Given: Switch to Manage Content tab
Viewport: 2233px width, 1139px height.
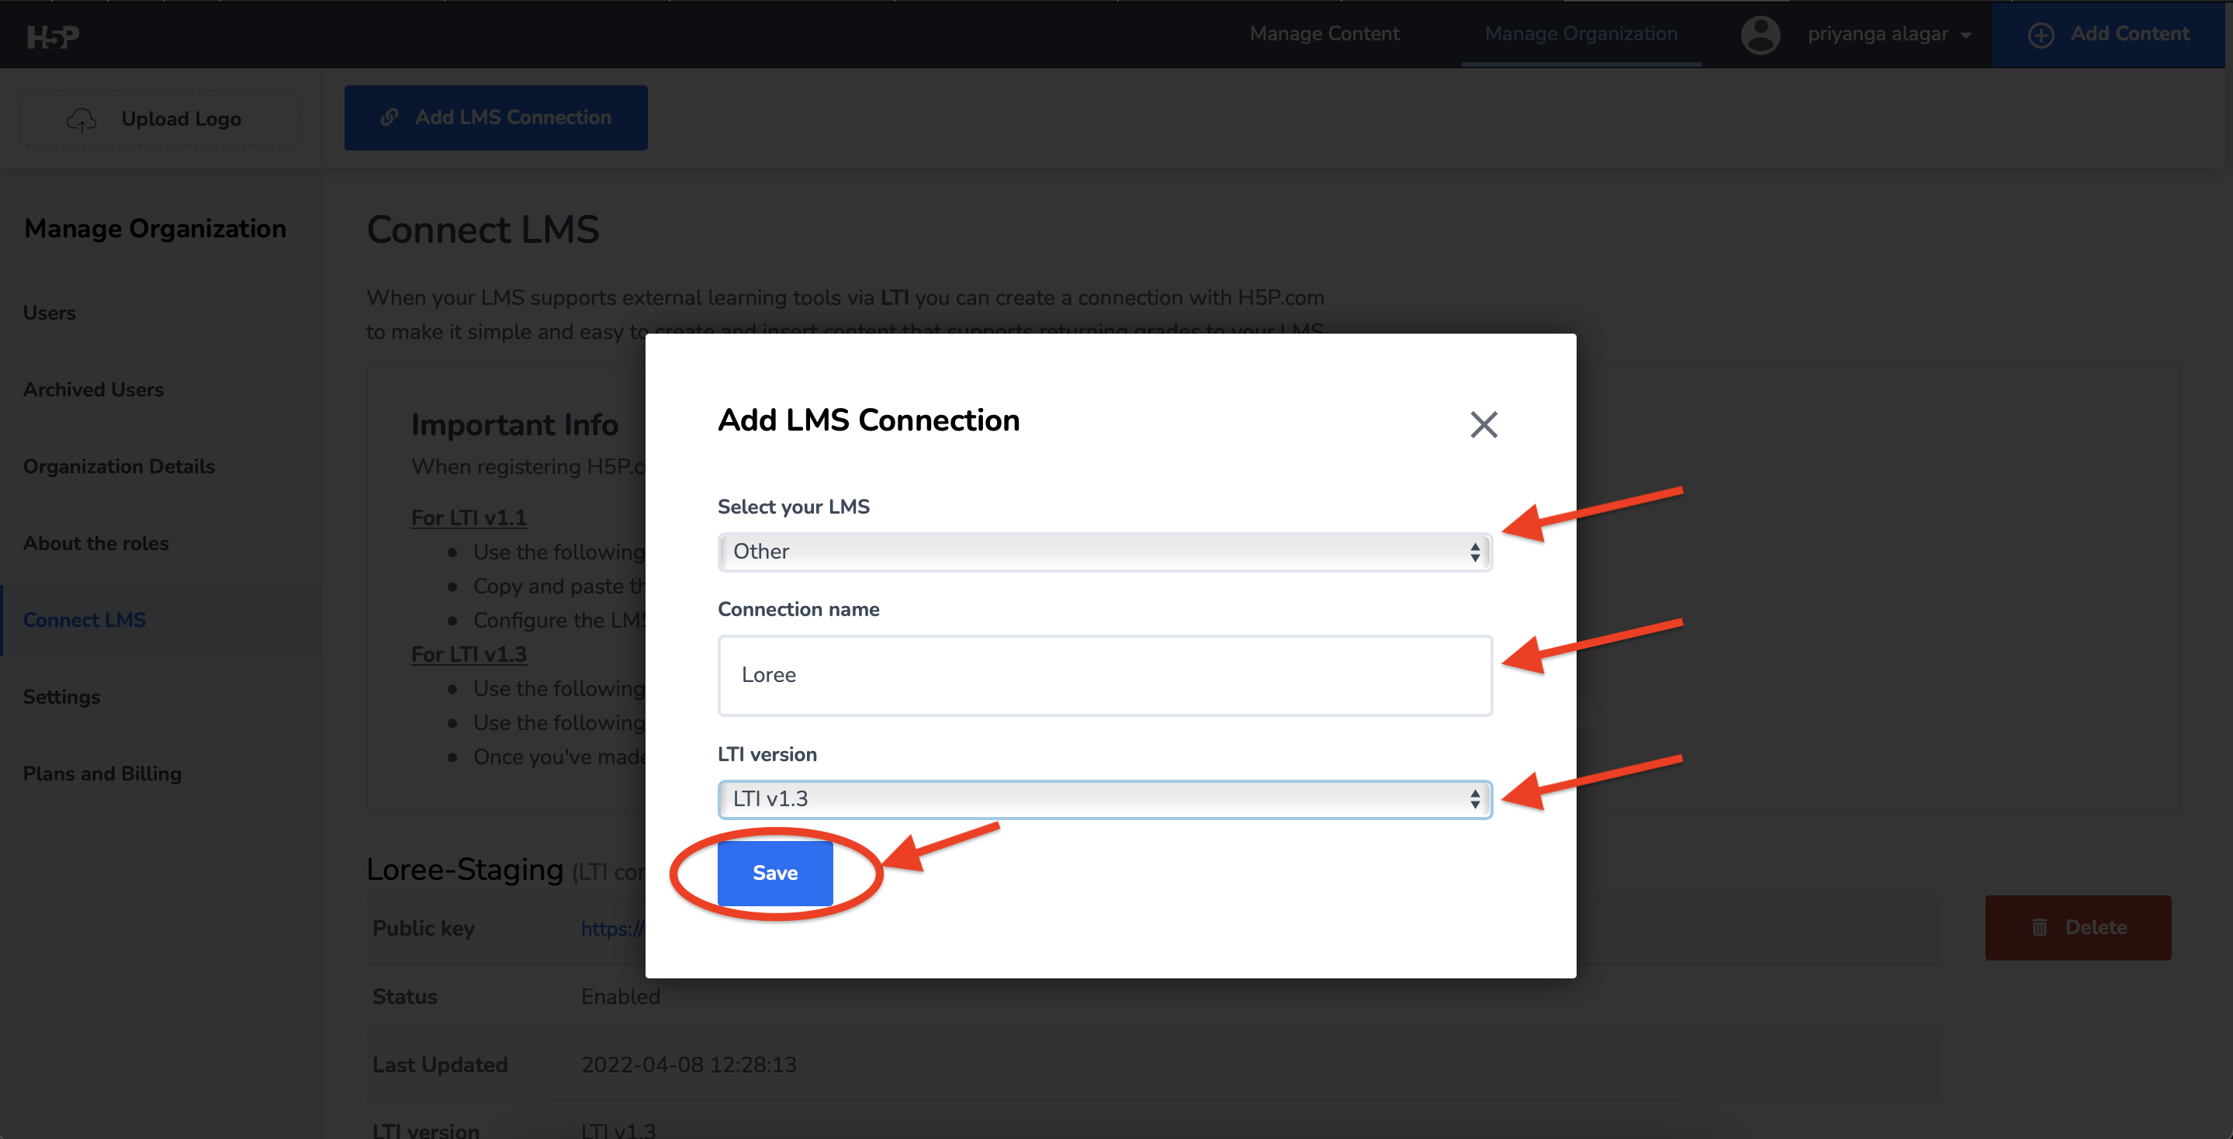Looking at the screenshot, I should coord(1324,34).
